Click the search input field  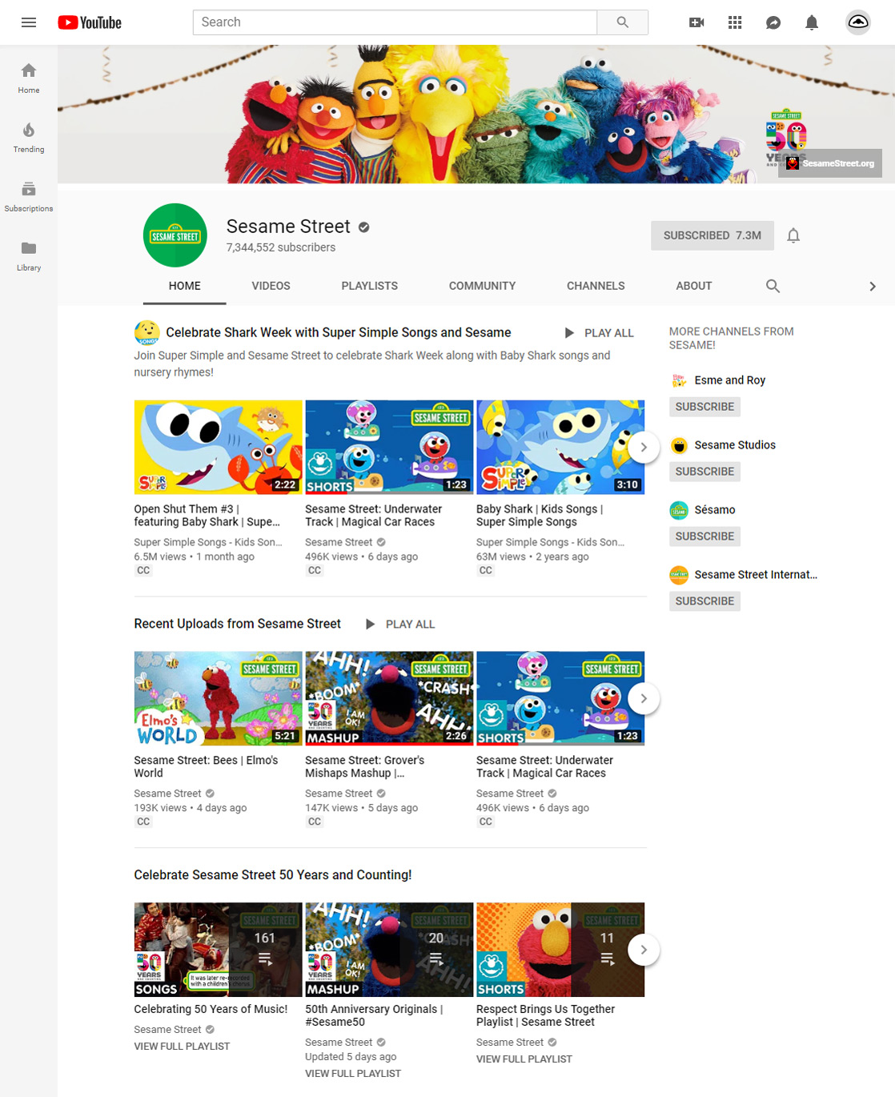(x=395, y=22)
